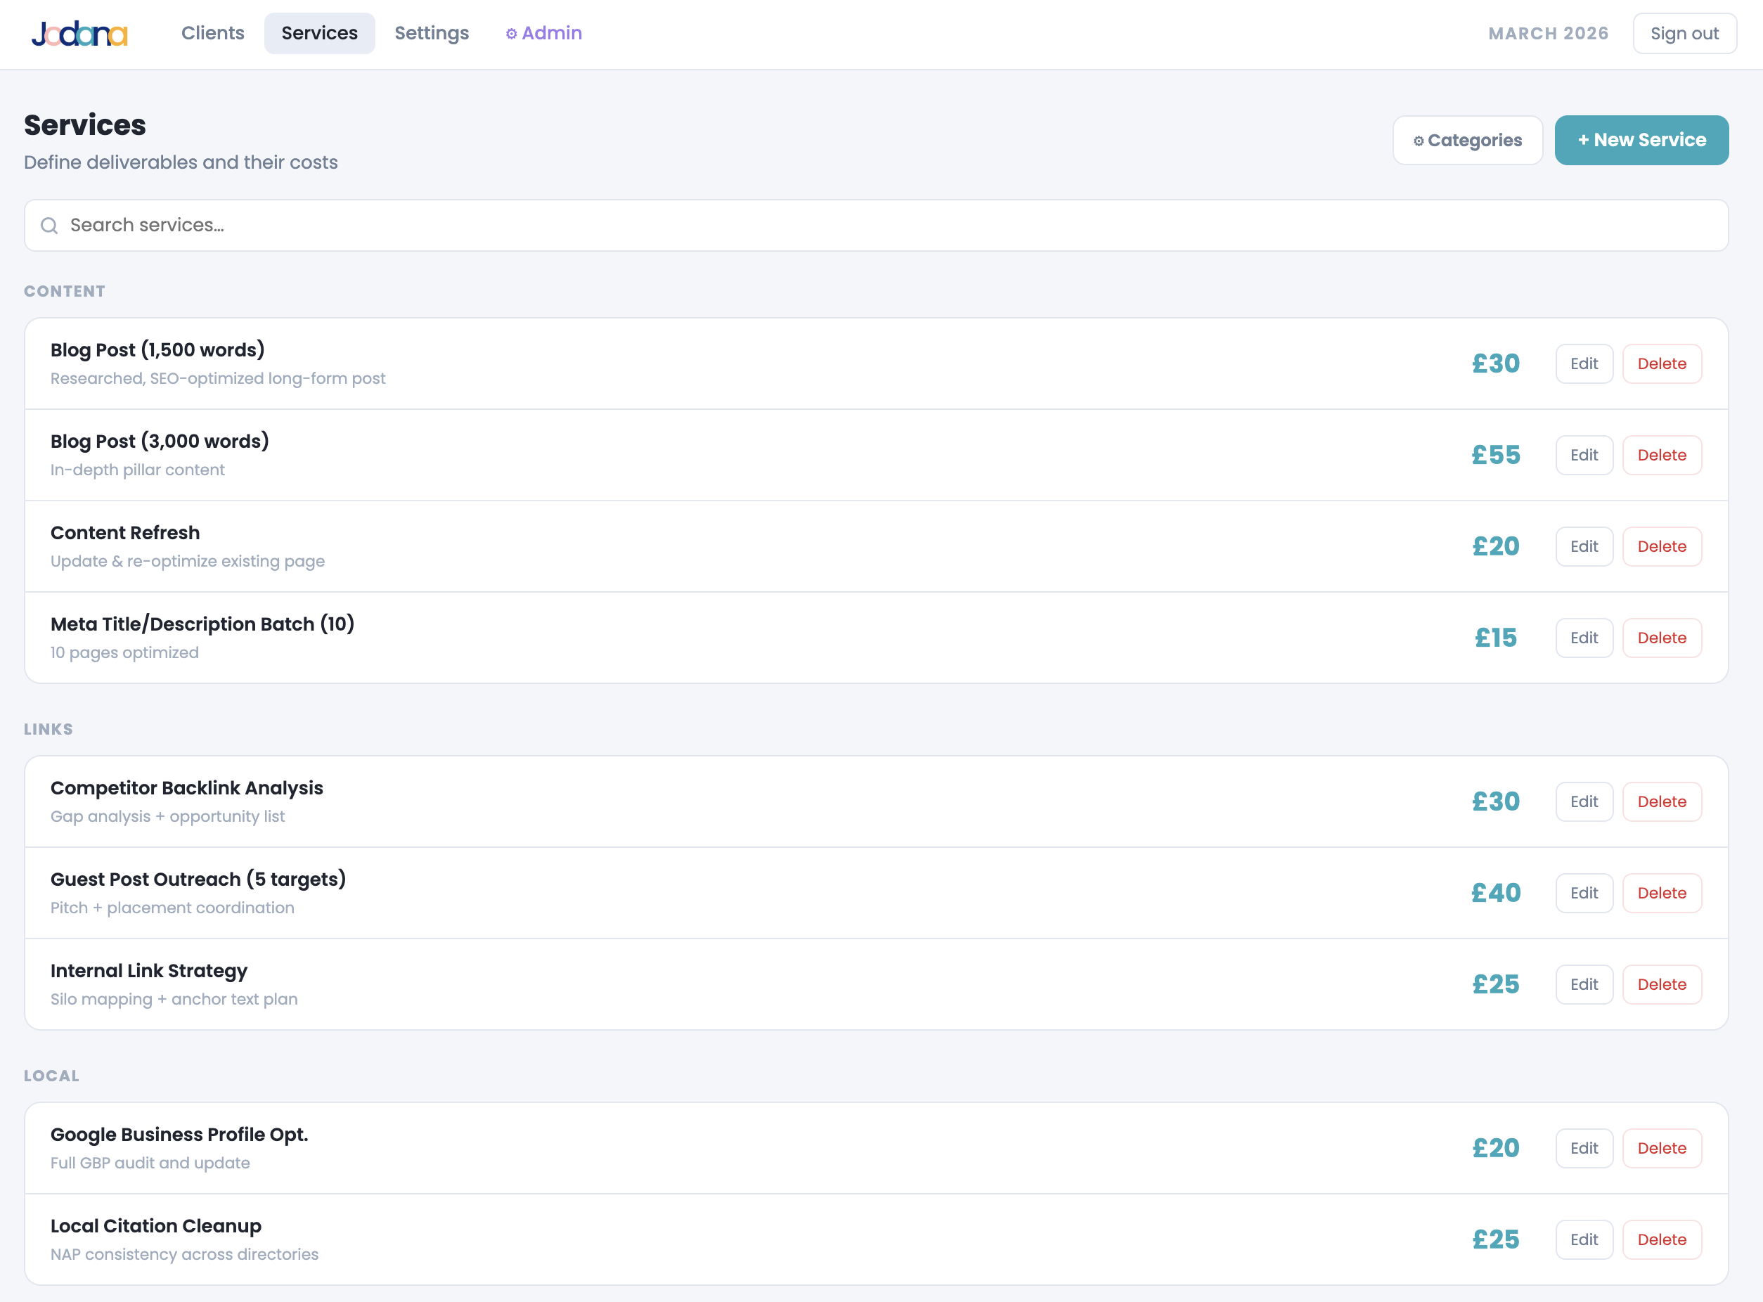Delete the Meta Title/Description Batch service

point(1662,638)
